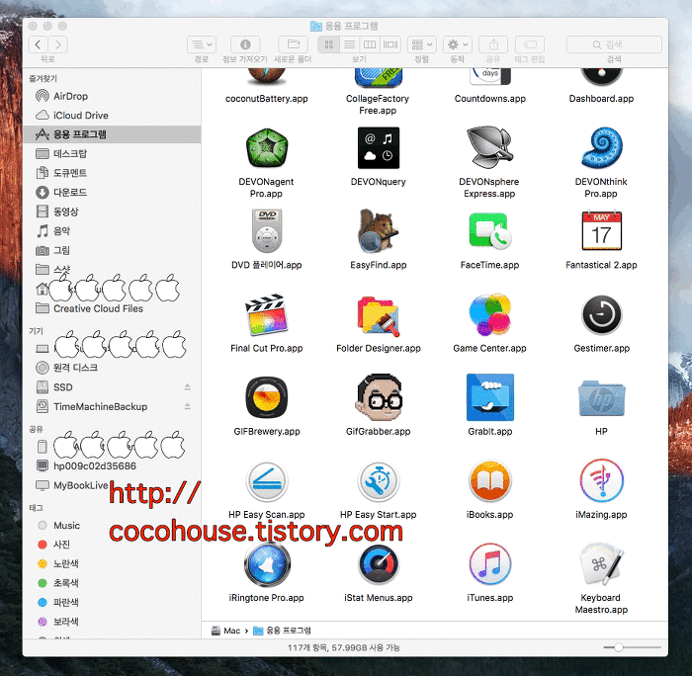Switch to column view
The image size is (692, 676).
pos(370,44)
